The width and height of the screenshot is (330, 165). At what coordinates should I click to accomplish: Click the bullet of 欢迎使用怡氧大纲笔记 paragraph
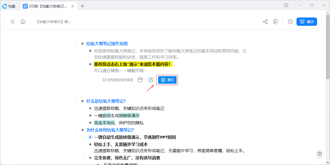pos(90,51)
